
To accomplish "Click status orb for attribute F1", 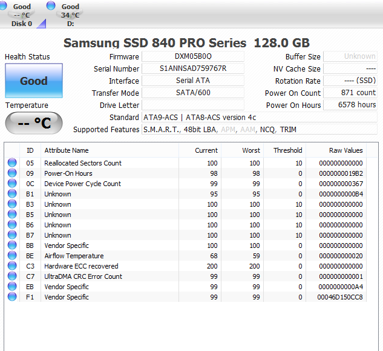I will tap(12, 296).
